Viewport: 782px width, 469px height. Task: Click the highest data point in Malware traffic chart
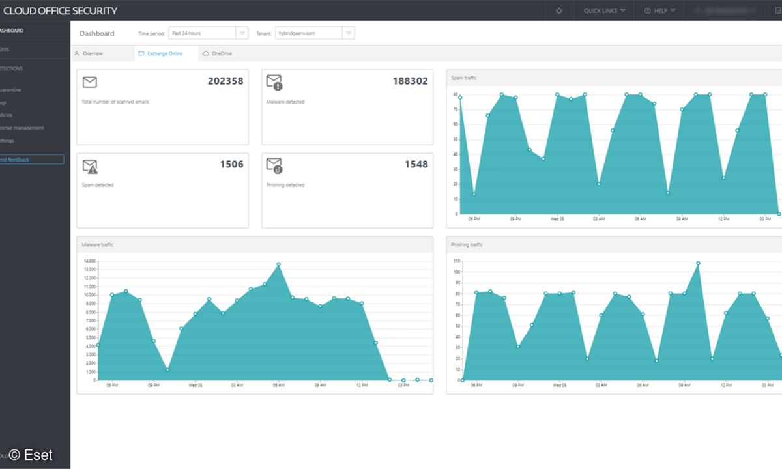[279, 264]
